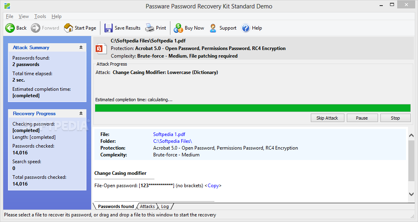Click the Support toolbar label
Image resolution: width=418 pixels, height=222 pixels.
click(228, 28)
